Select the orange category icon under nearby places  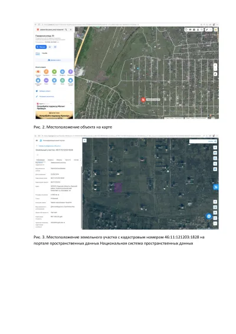[x=46, y=71]
